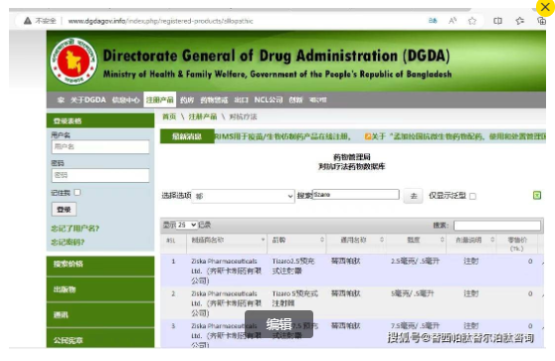Open the 出版物 sidebar item
Screen dimensions: 555x361
coord(100,289)
